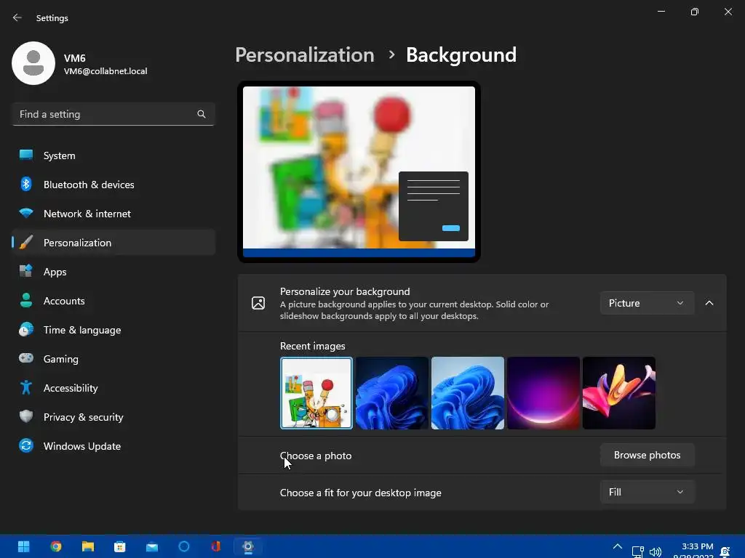Open Cortana circle icon on taskbar

(x=184, y=546)
